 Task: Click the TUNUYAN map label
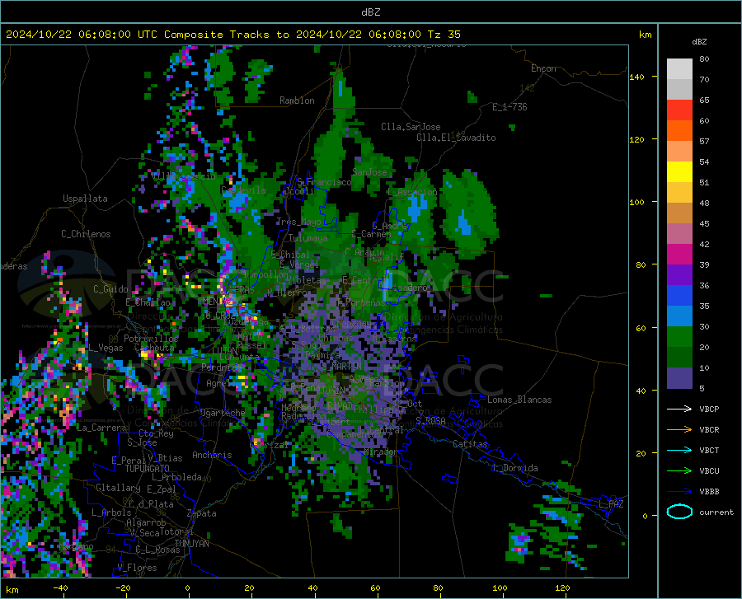pos(191,543)
